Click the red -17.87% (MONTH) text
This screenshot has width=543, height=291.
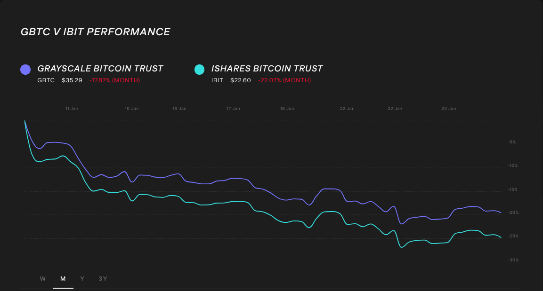click(115, 80)
